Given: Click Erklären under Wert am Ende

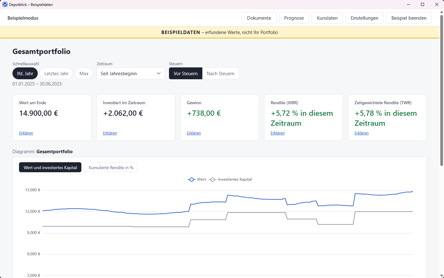Looking at the screenshot, I should tap(26, 133).
